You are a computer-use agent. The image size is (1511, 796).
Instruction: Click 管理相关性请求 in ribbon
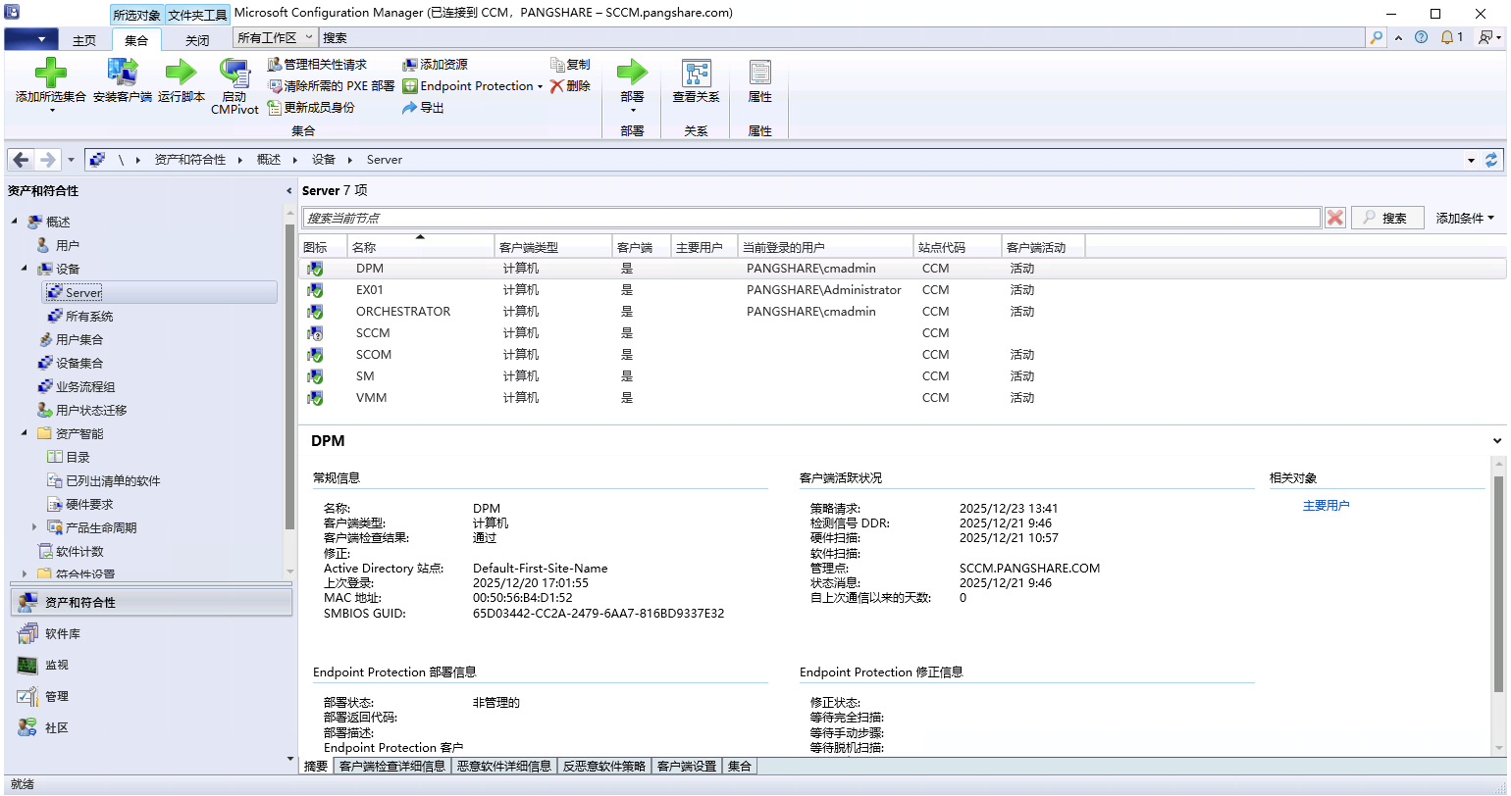(317, 65)
